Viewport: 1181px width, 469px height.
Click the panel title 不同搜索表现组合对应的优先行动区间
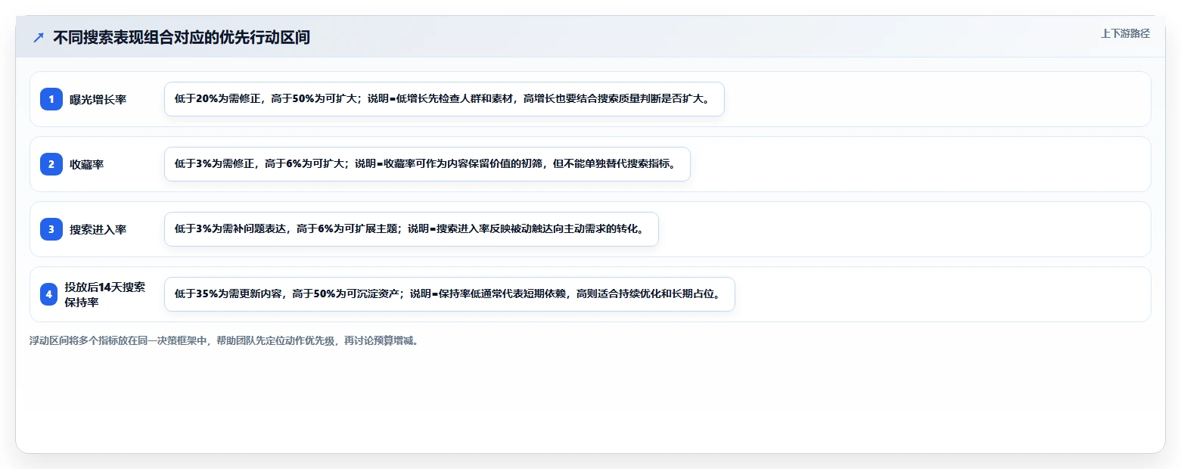[x=182, y=38]
